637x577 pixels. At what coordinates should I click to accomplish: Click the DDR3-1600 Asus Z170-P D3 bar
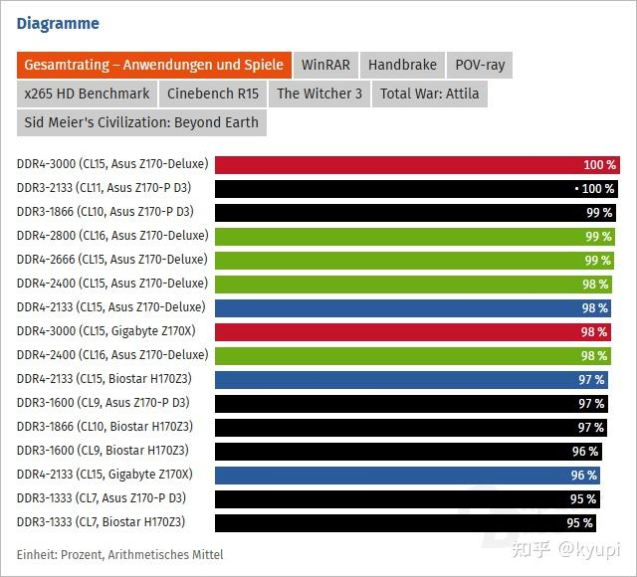point(411,404)
